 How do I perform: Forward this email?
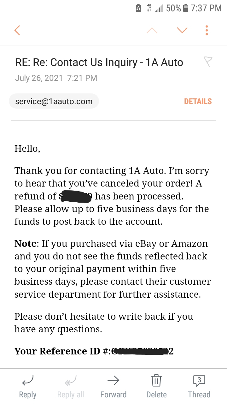[x=113, y=381]
